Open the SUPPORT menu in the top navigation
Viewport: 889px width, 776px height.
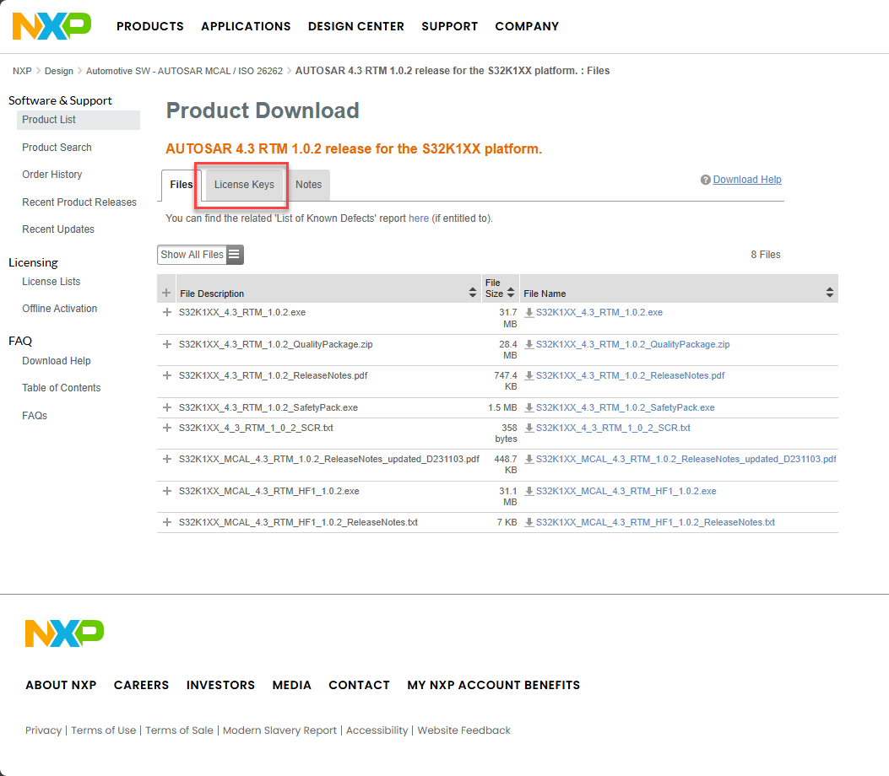(x=449, y=26)
